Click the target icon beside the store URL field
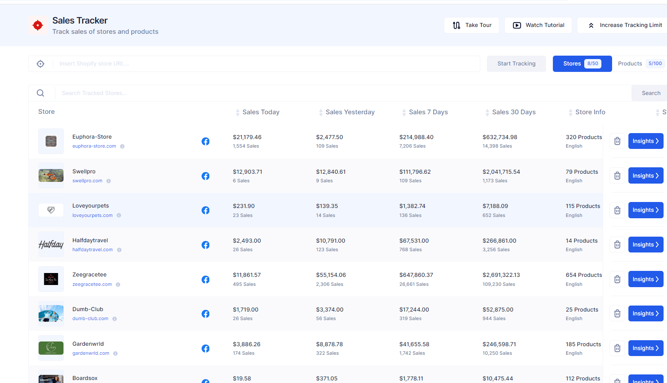The height and width of the screenshot is (383, 667). pos(40,64)
